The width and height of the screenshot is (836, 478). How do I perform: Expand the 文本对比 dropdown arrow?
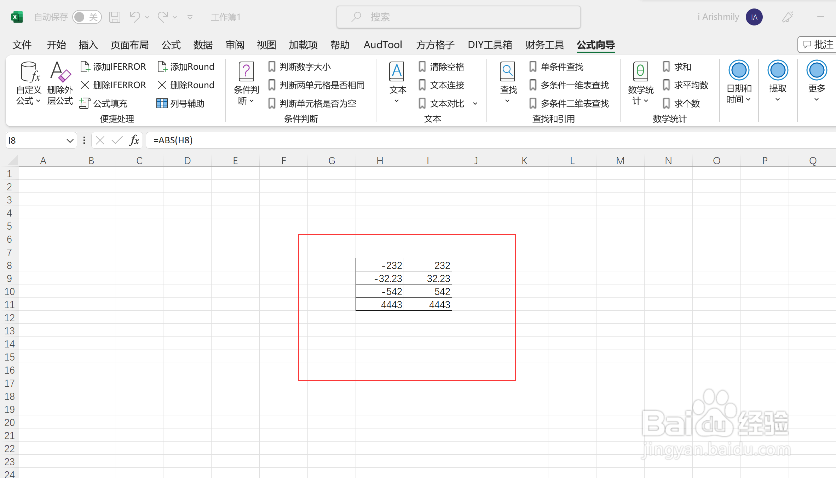pyautogui.click(x=475, y=104)
